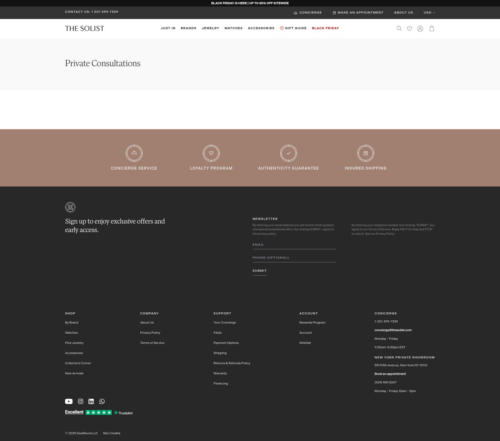
Task: Submit the newsletter form
Action: click(260, 271)
